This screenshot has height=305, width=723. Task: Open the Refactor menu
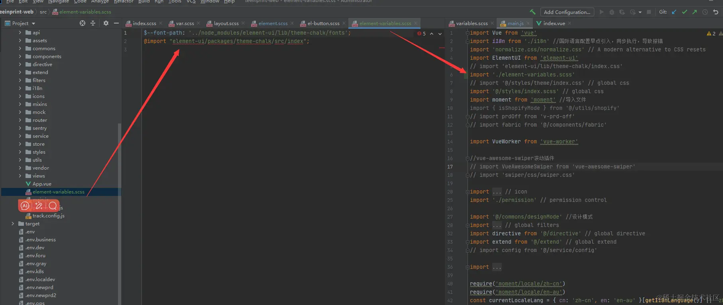click(x=124, y=1)
